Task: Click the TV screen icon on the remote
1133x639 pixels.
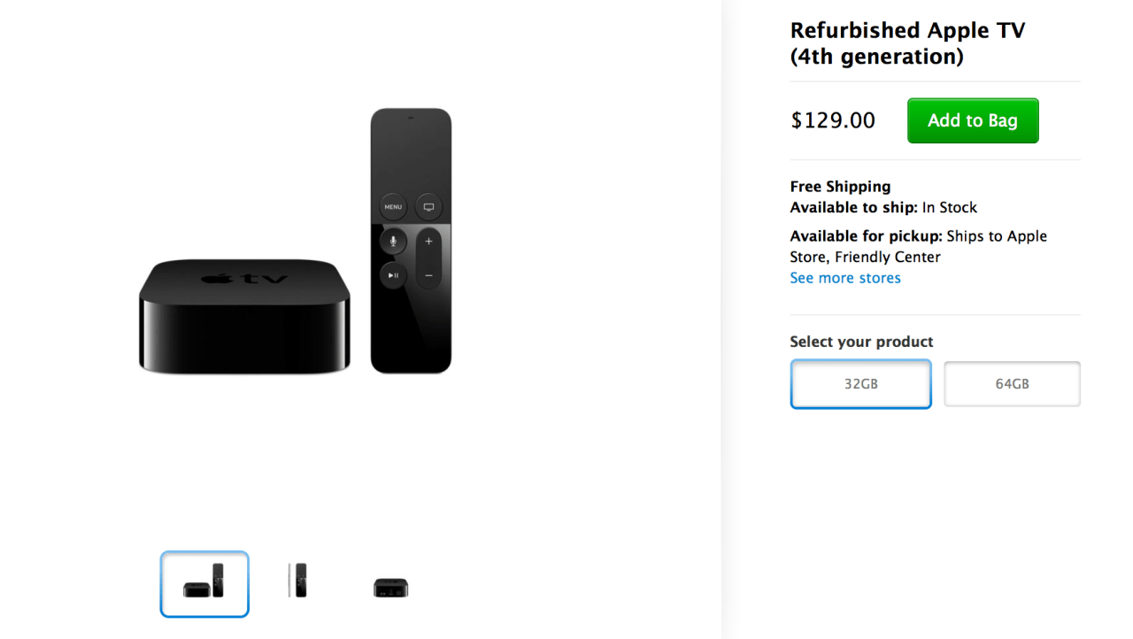Action: point(428,207)
